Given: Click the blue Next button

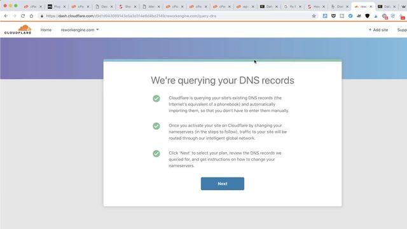Looking at the screenshot, I should tap(223, 184).
